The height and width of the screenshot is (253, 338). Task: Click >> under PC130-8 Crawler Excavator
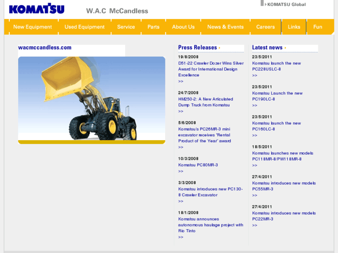pos(181,201)
